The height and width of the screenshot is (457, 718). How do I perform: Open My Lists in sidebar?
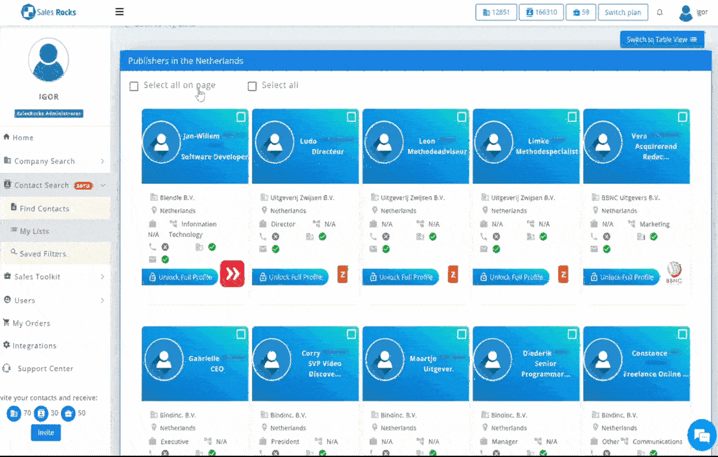34,231
